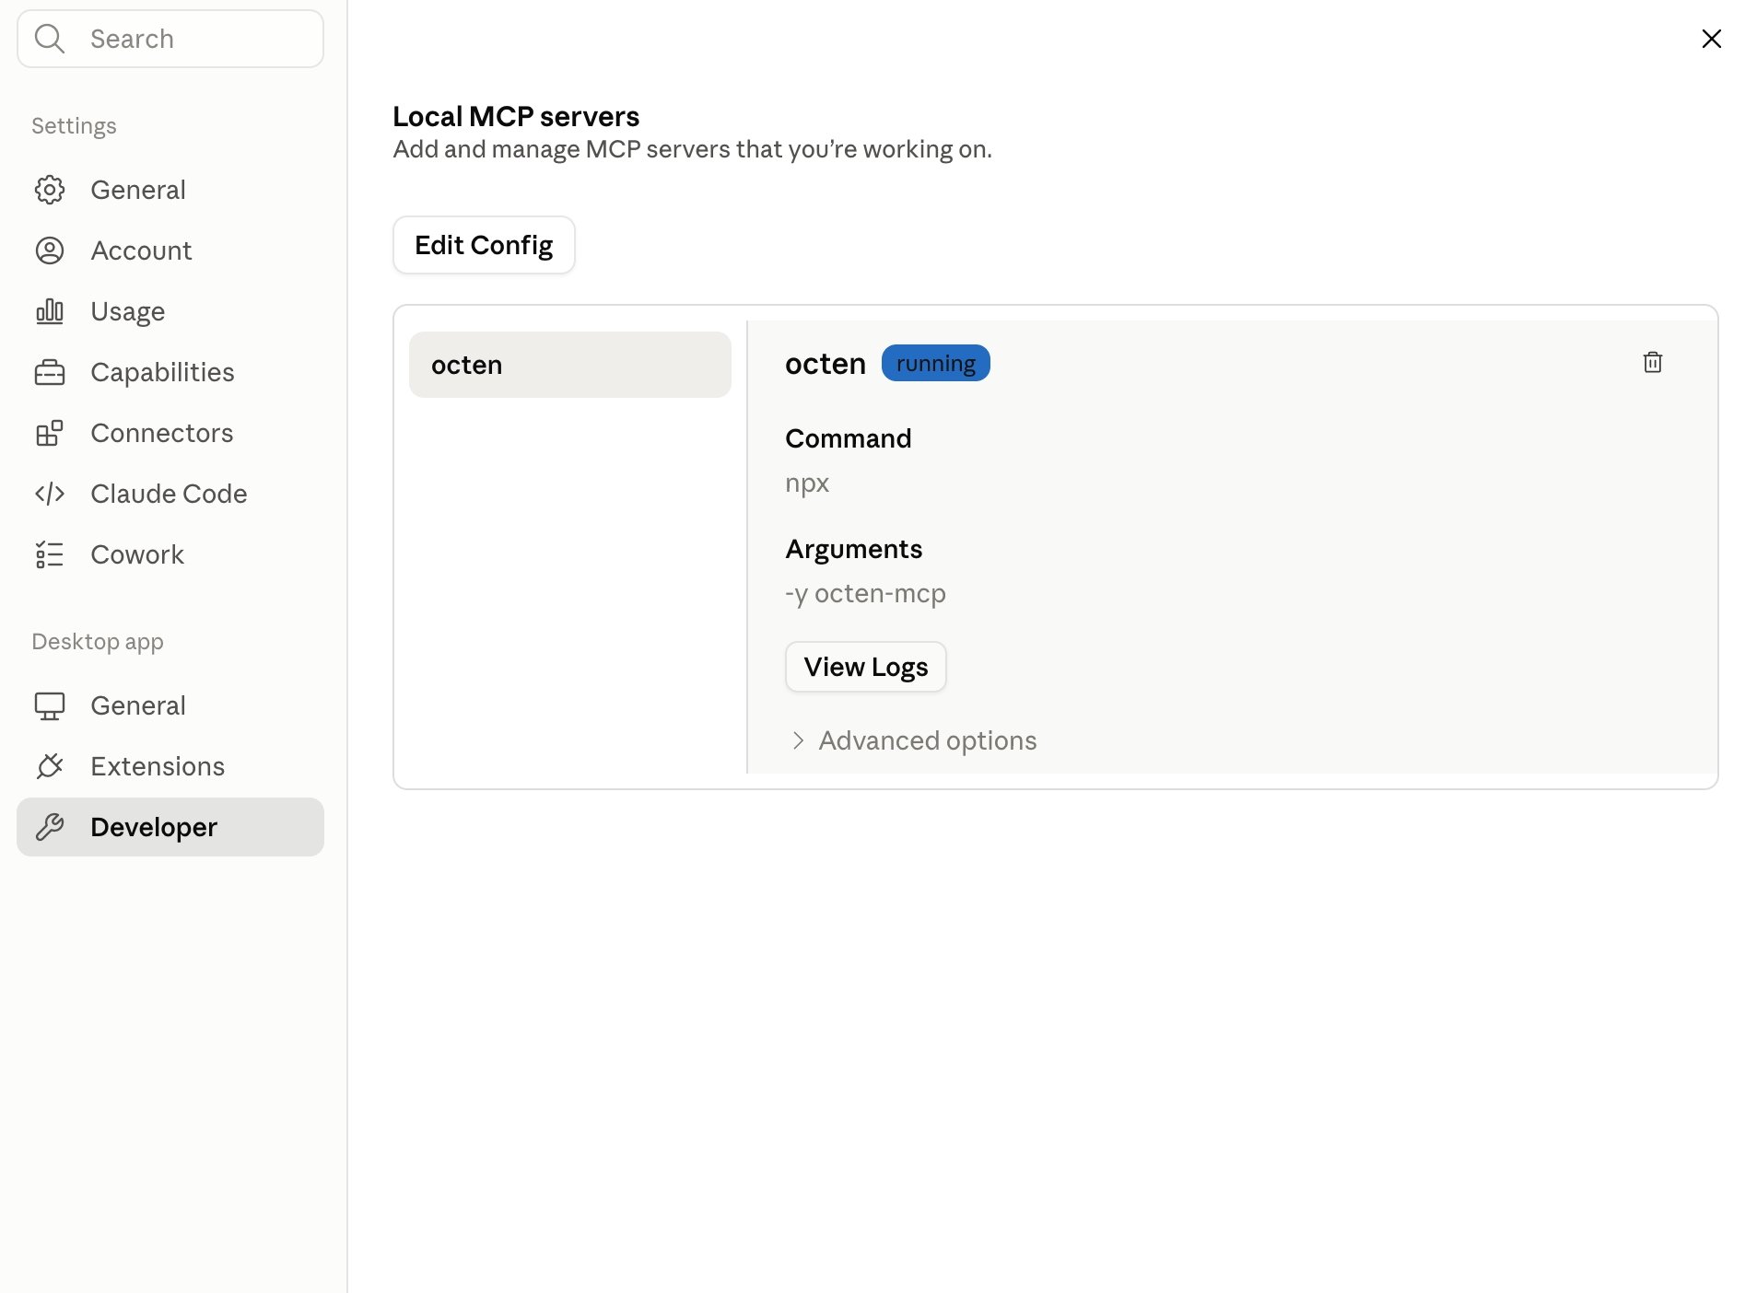Open the Connectors settings page
Screen dimensions: 1745x1293
coord(170,433)
